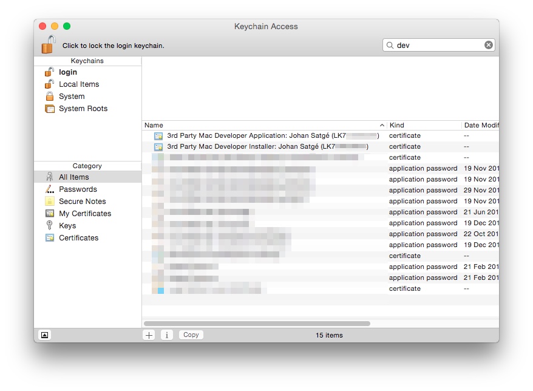
Task: Open the My Certificates category
Action: click(x=84, y=214)
